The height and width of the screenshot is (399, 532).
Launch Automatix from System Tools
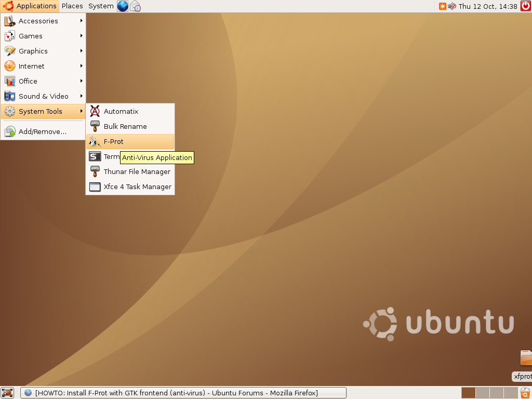(x=130, y=111)
